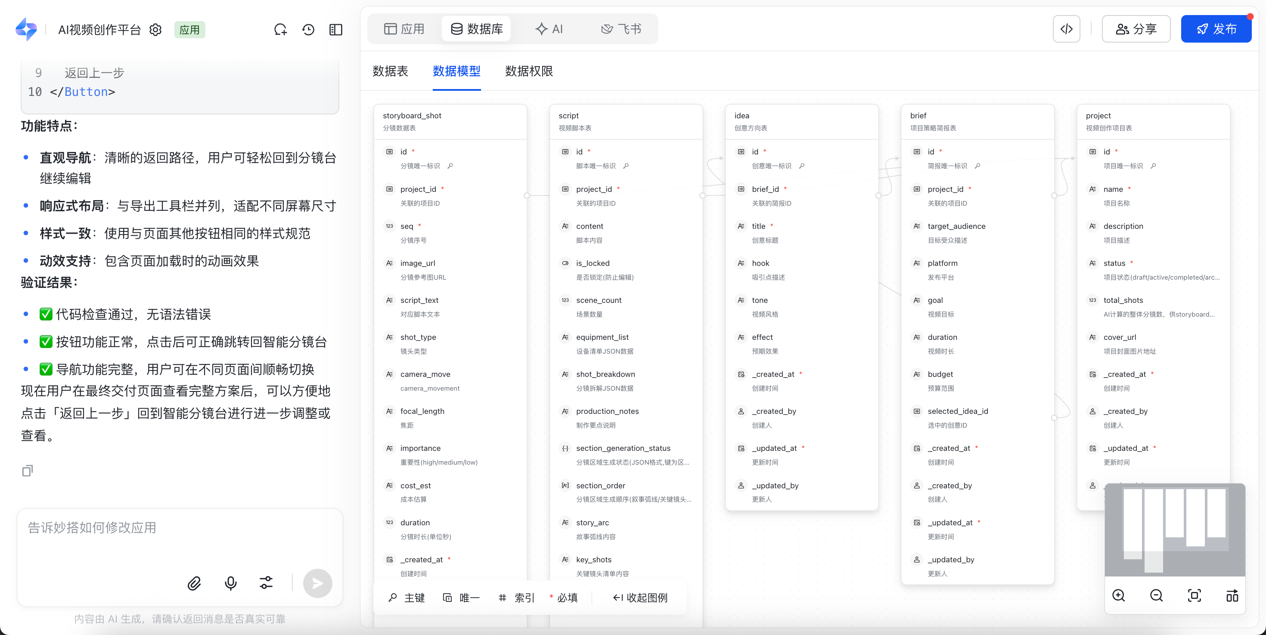Click the zoom in magnifier icon
The image size is (1266, 635).
tap(1119, 595)
